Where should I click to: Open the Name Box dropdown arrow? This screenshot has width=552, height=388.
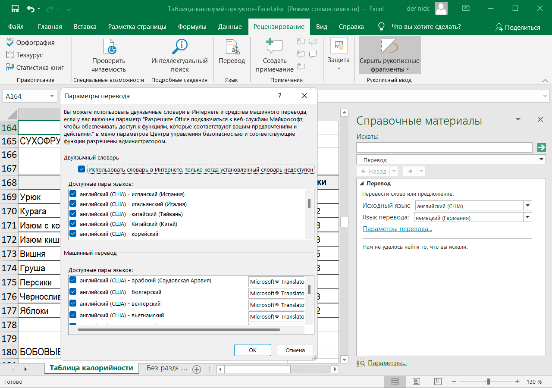(x=52, y=96)
